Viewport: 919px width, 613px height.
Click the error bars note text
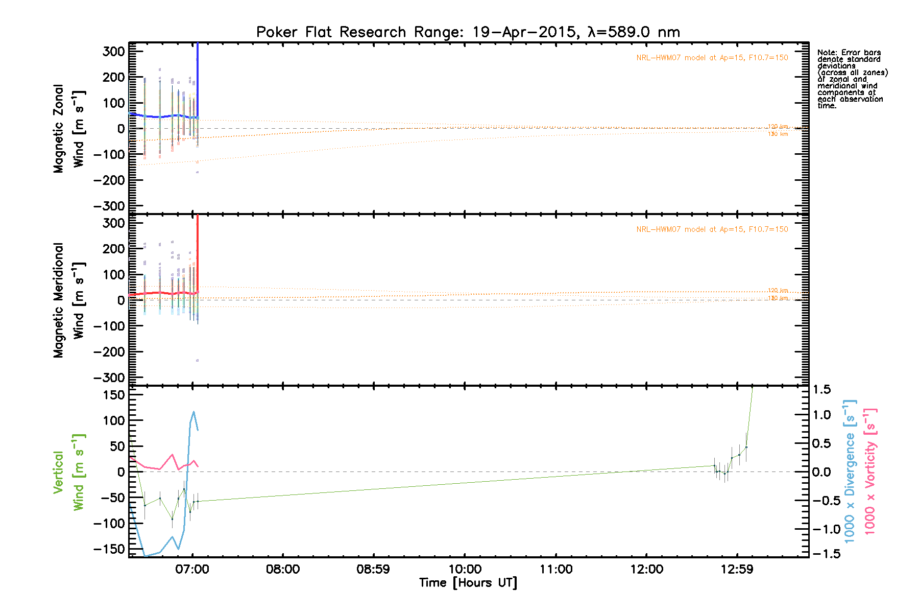[852, 79]
